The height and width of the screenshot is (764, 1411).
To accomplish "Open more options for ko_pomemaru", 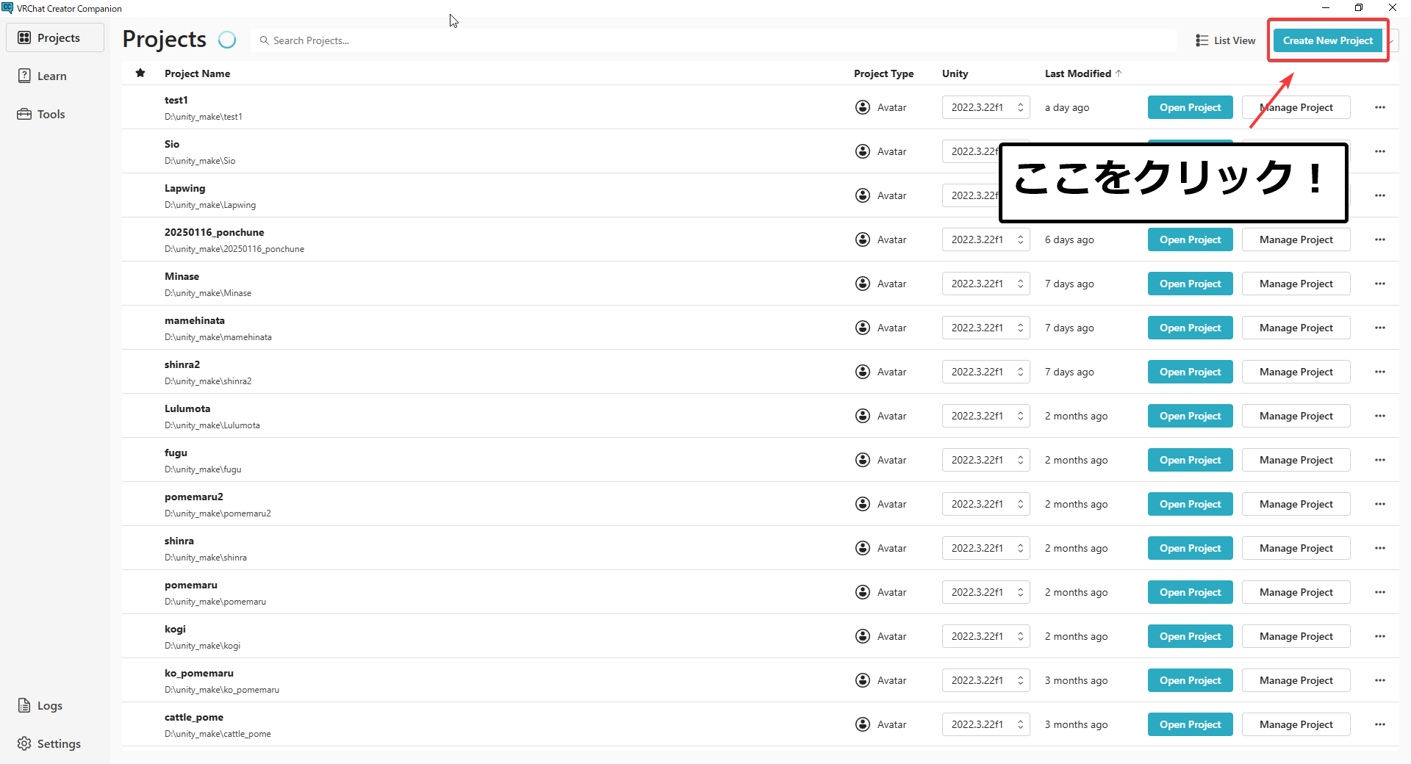I will [x=1379, y=680].
